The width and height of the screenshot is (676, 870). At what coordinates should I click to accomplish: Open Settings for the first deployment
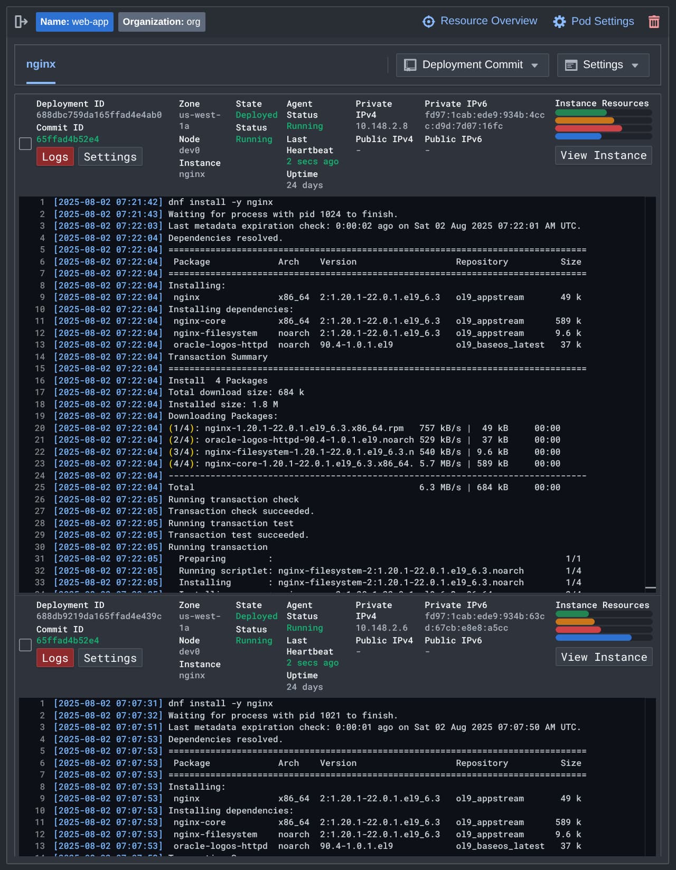point(110,157)
